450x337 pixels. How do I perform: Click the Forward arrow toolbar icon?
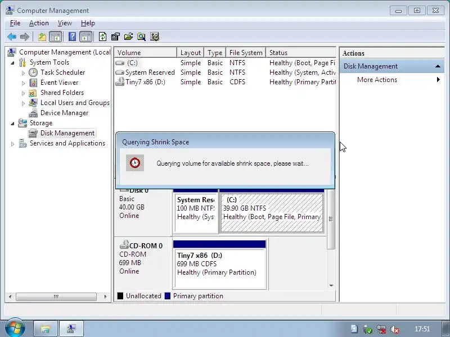(25, 37)
